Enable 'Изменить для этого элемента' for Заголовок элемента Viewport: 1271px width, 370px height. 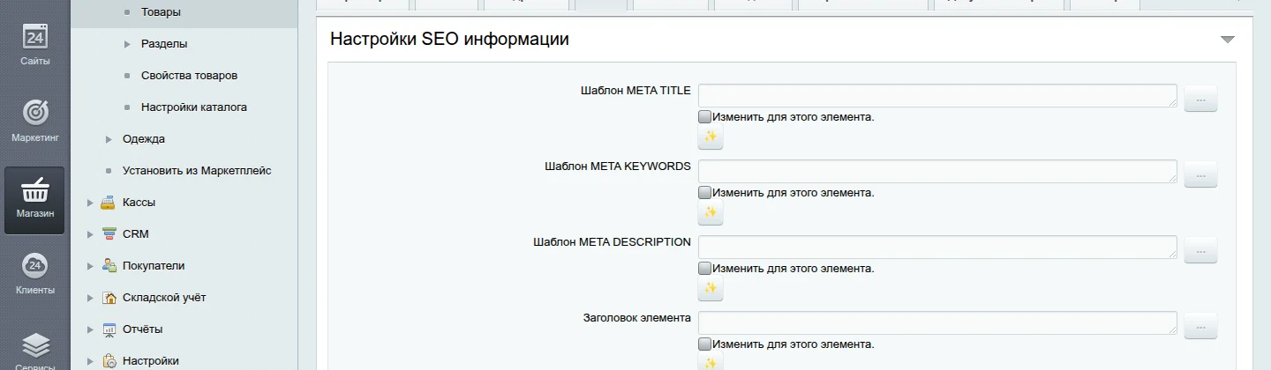coord(704,344)
